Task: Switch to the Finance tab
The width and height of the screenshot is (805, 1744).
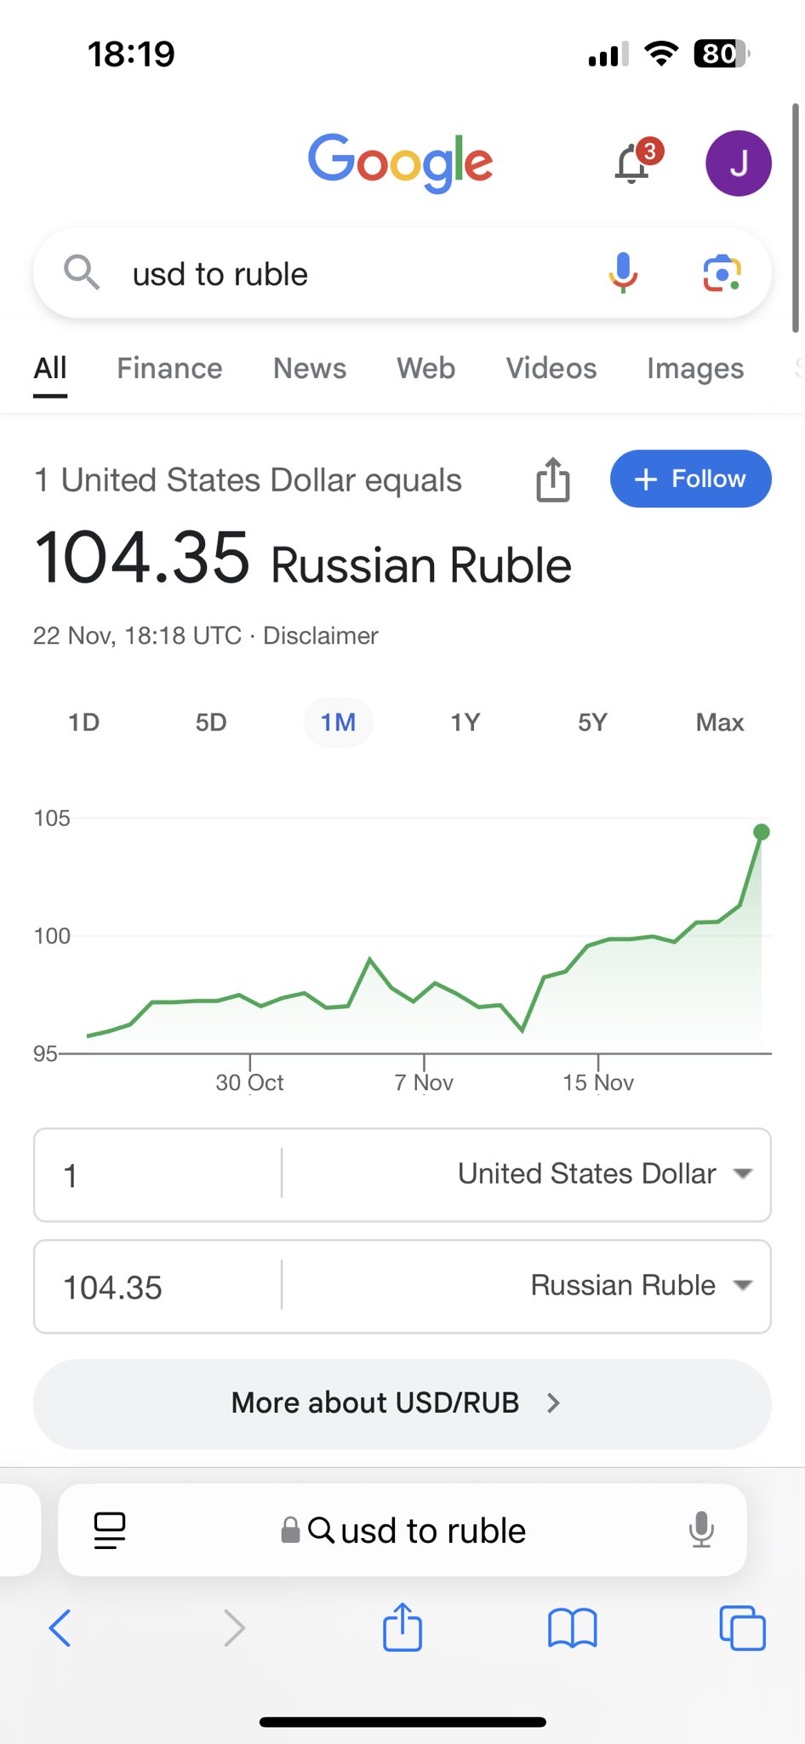Action: 169,368
